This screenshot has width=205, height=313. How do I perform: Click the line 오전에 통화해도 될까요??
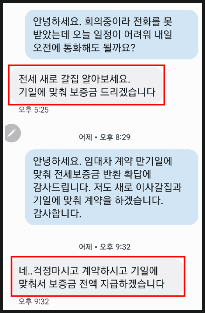click(84, 48)
